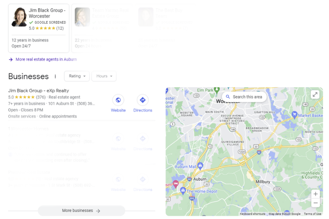The height and width of the screenshot is (219, 329).
Task: Click the Interstate 395 shield on map
Action: click(192, 198)
